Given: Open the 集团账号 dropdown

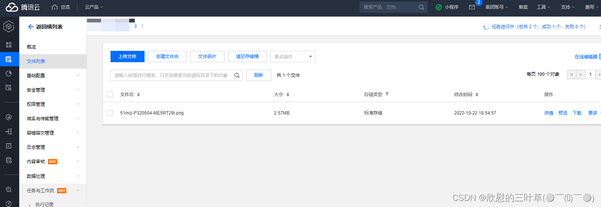Looking at the screenshot, I should [498, 7].
